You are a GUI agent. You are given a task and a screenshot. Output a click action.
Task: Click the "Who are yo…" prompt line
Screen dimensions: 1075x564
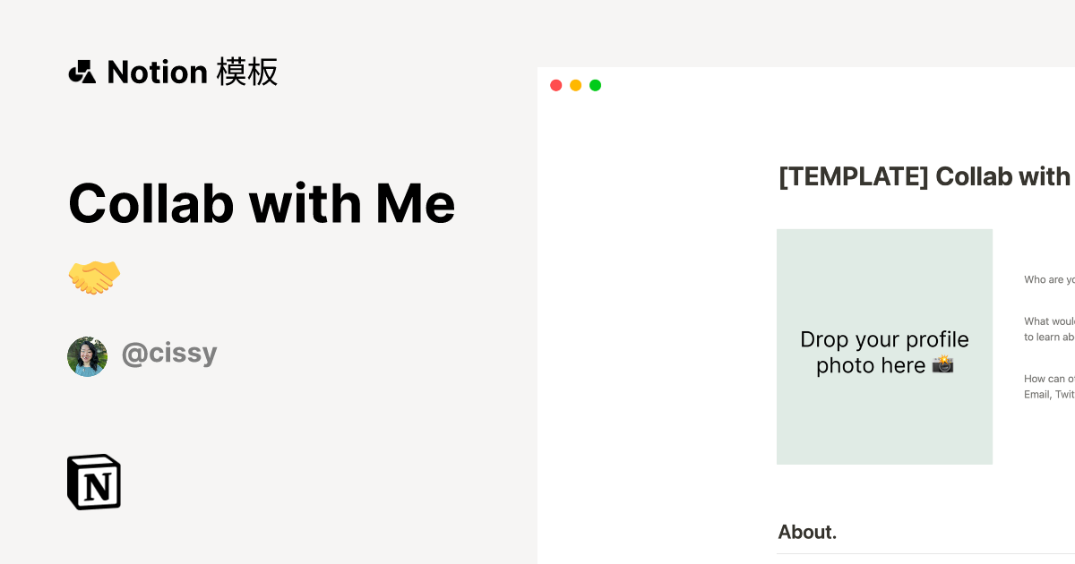click(1049, 280)
